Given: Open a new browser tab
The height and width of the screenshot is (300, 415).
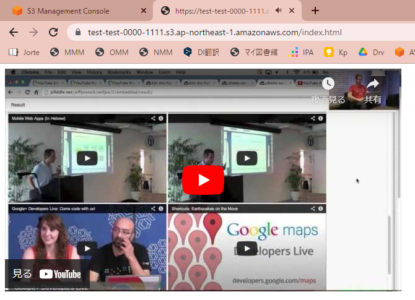Looking at the screenshot, I should point(315,11).
